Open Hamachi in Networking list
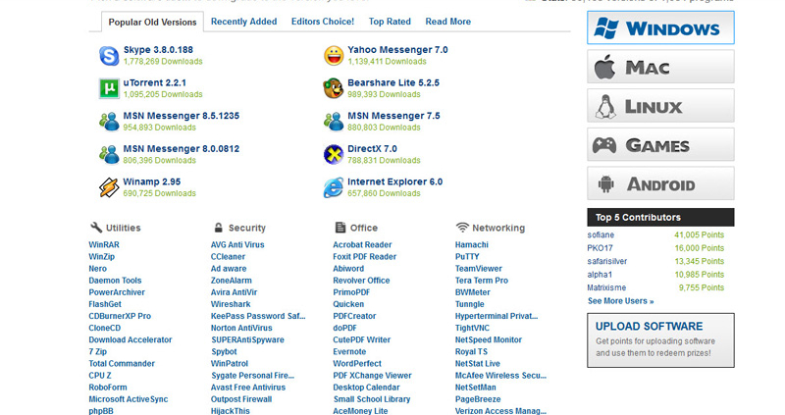The width and height of the screenshot is (785, 415). tap(472, 245)
